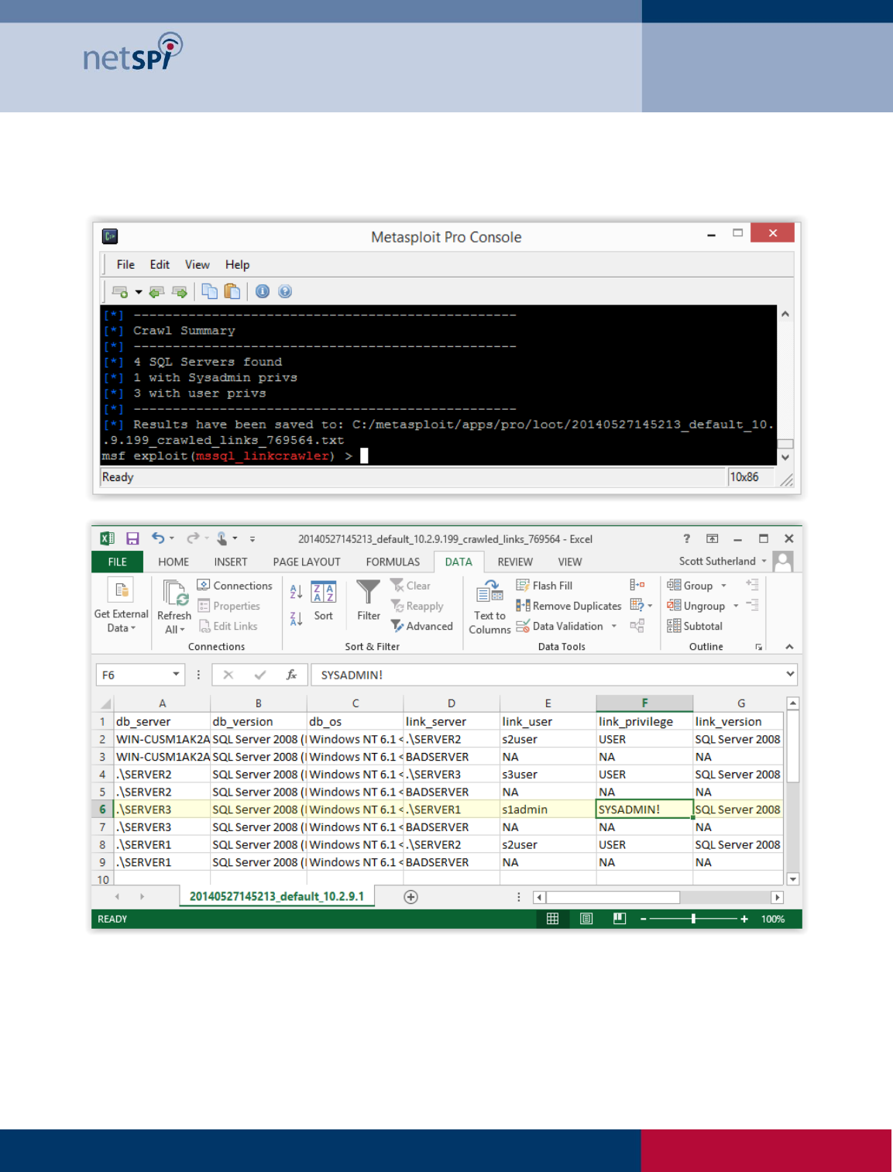Open the Name Box dropdown showing F6
Screen dimensions: 893x1172
click(x=176, y=675)
